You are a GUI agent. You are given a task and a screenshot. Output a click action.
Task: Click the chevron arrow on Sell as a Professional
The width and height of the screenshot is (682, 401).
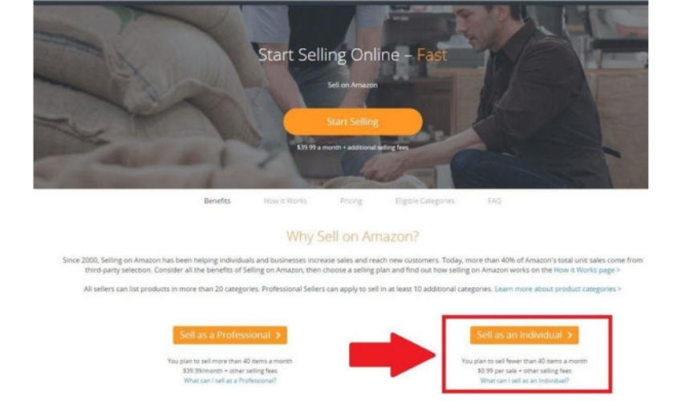[x=278, y=335]
